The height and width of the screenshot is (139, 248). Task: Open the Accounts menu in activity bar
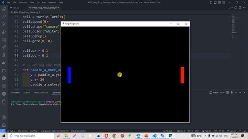[x=4, y=117]
